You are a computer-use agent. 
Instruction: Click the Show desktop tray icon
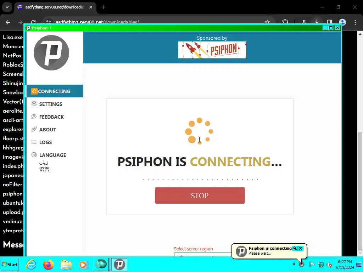(x=359, y=264)
